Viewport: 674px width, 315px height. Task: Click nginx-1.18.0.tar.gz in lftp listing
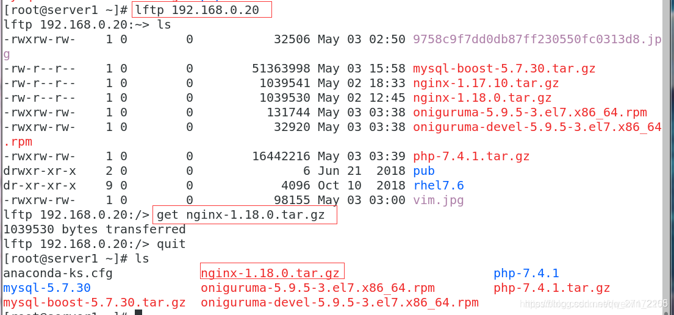[x=482, y=97]
